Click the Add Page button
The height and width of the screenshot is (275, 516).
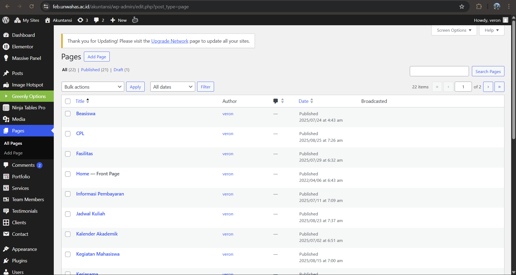(97, 56)
